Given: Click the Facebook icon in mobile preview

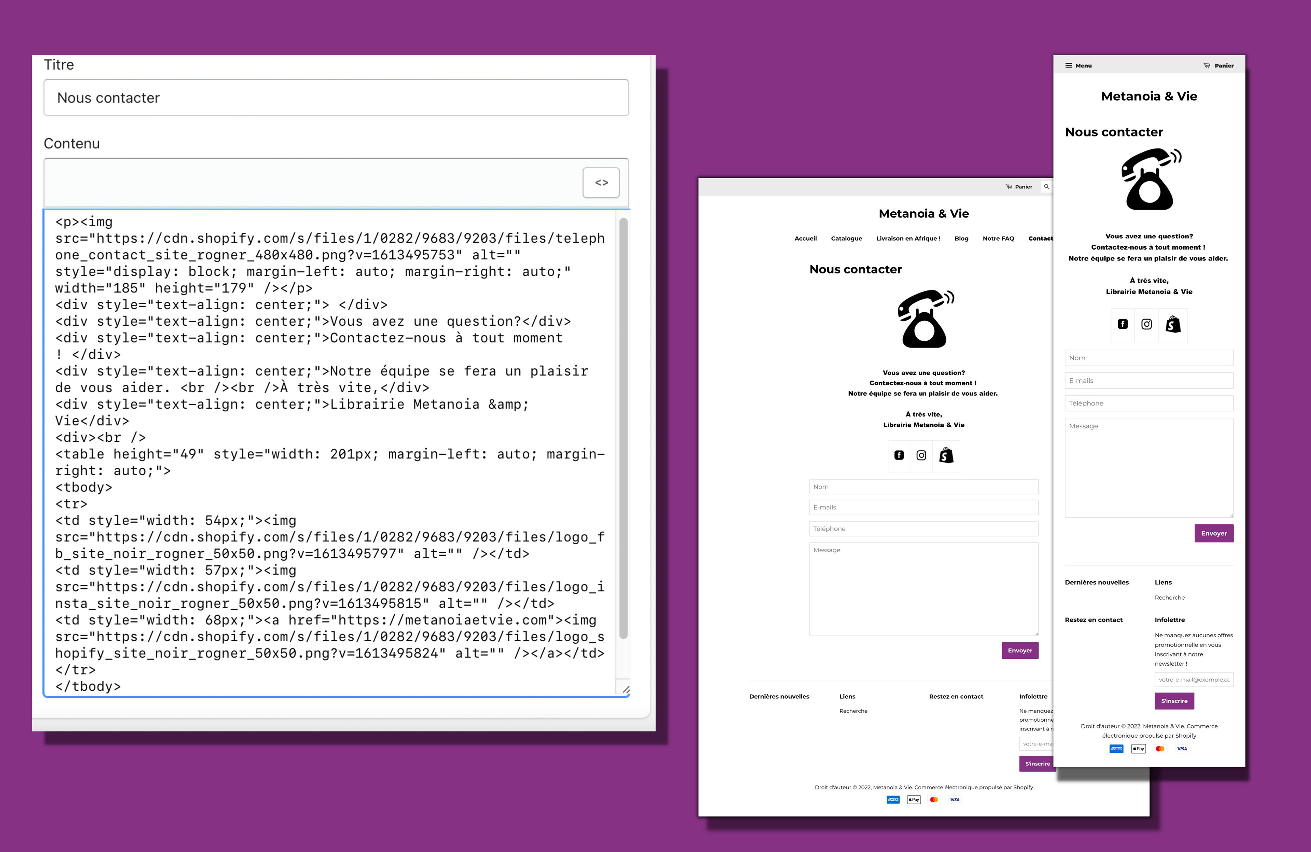Looking at the screenshot, I should pos(1123,324).
